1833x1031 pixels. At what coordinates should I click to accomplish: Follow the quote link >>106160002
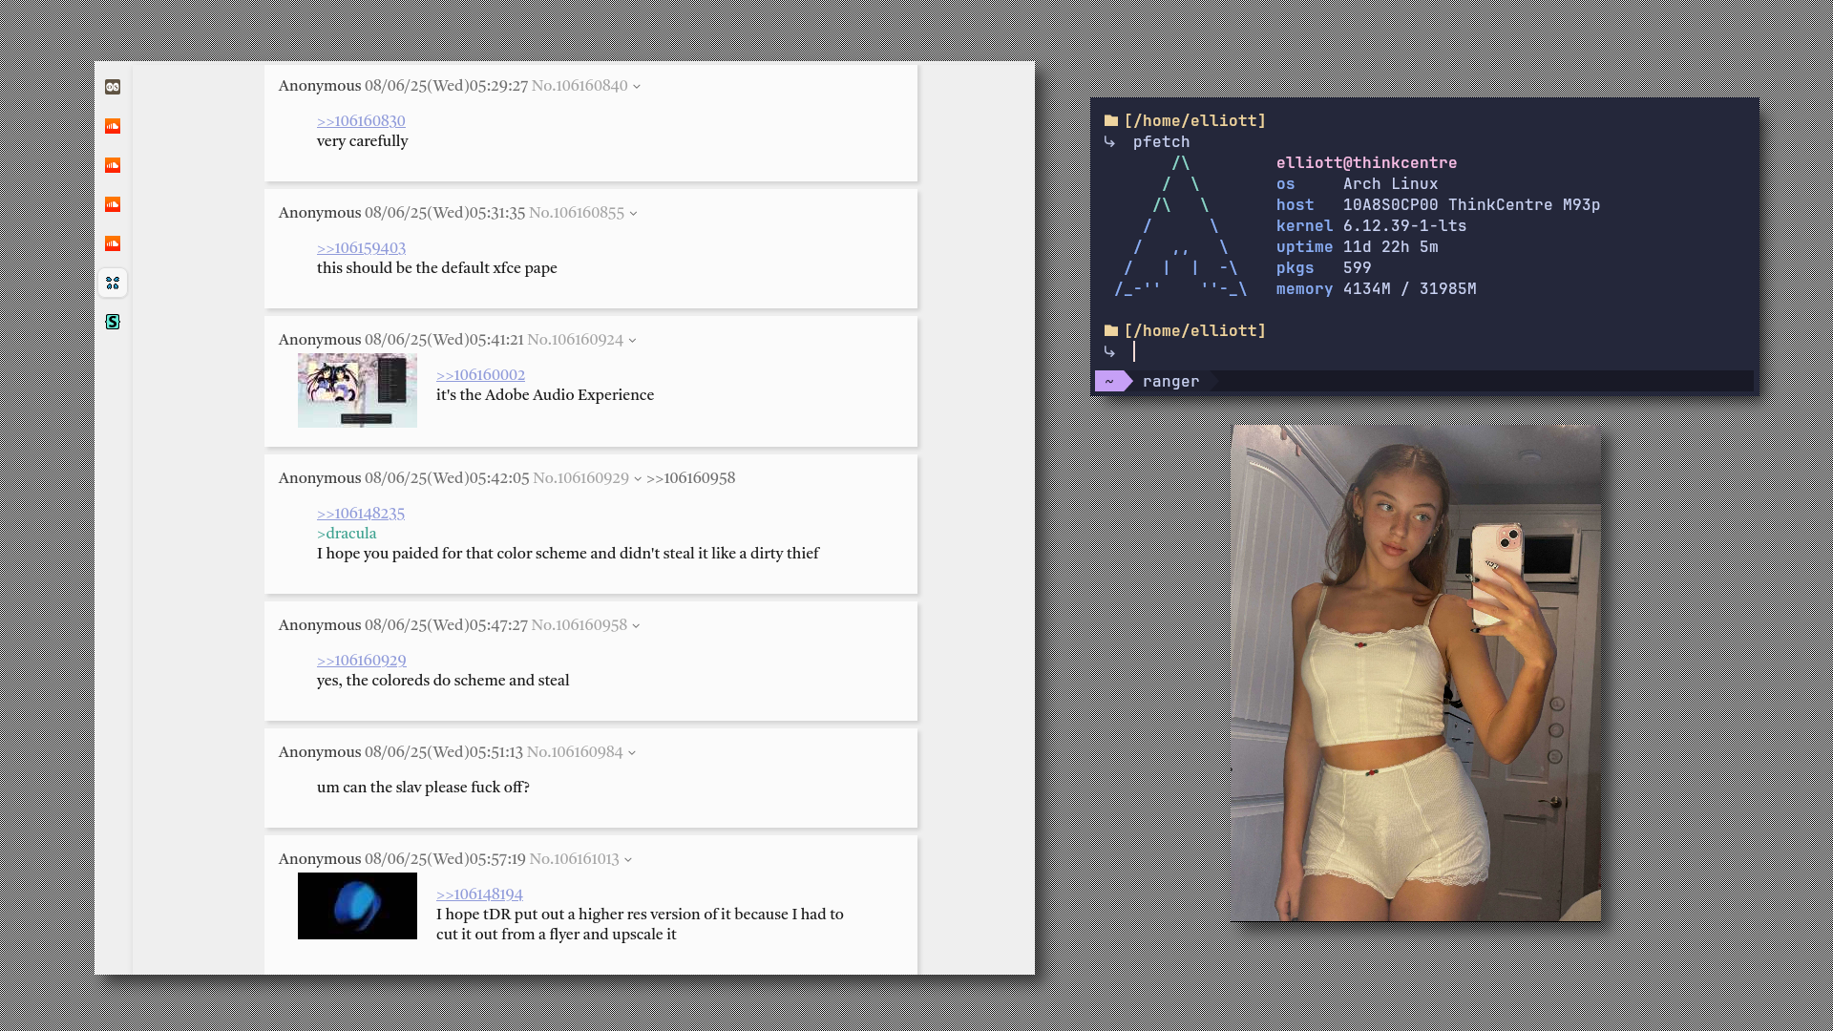coord(480,374)
